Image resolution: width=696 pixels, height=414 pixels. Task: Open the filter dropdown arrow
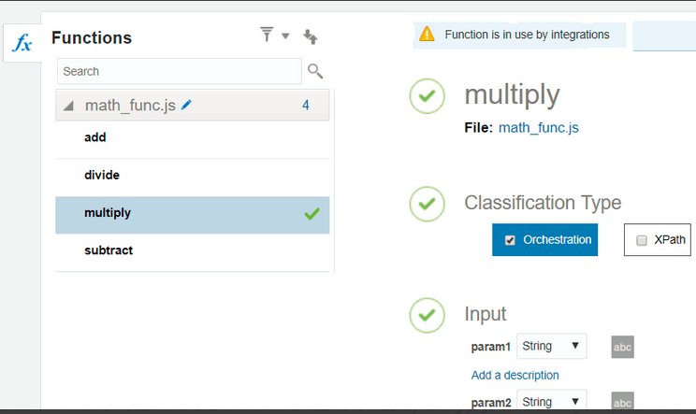click(x=285, y=36)
